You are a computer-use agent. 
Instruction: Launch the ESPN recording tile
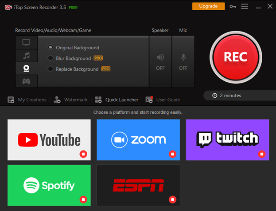pos(138,185)
